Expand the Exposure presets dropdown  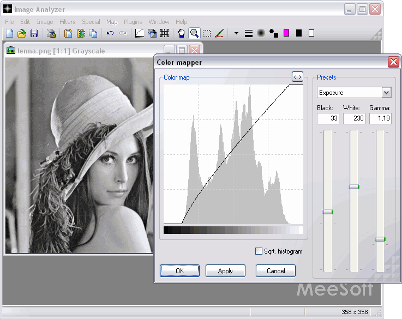pyautogui.click(x=386, y=93)
